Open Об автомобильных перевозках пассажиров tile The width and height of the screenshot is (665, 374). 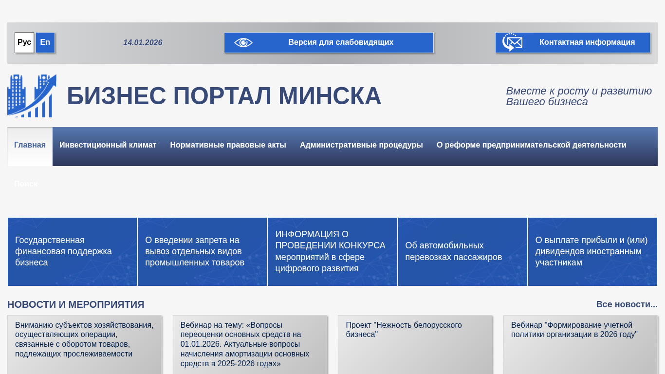pyautogui.click(x=462, y=252)
